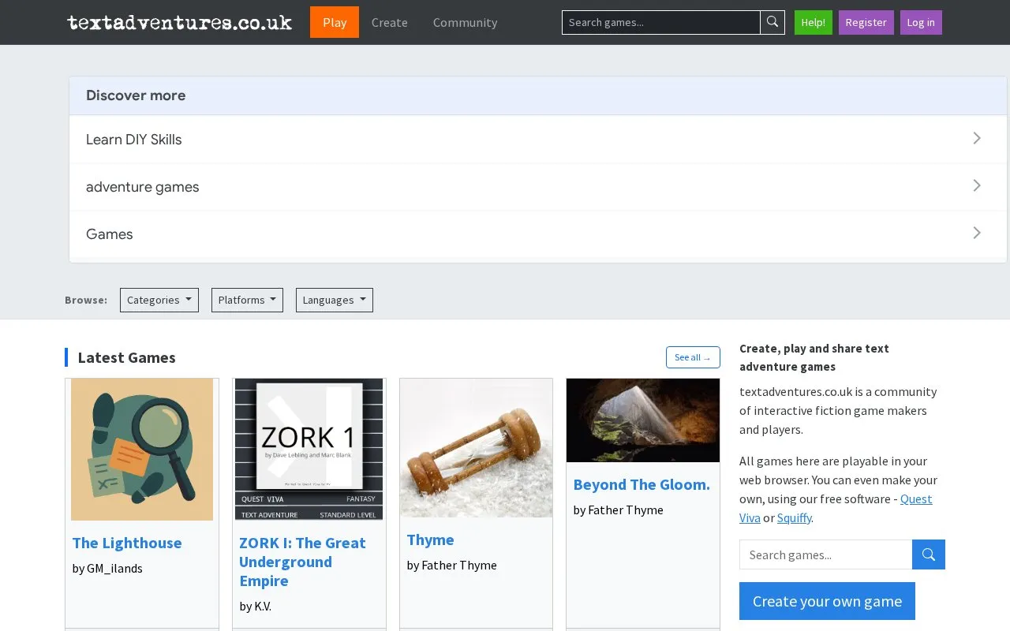Open The Lighthouse title link
This screenshot has height=631, width=1010.
(127, 543)
